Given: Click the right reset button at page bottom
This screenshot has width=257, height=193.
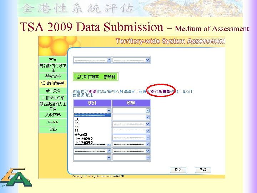Looking at the screenshot, I should 203,170.
